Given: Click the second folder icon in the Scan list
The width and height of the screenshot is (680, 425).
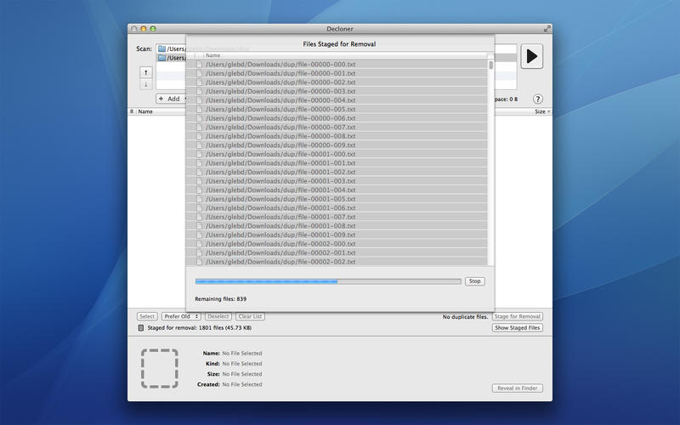Looking at the screenshot, I should (x=162, y=58).
